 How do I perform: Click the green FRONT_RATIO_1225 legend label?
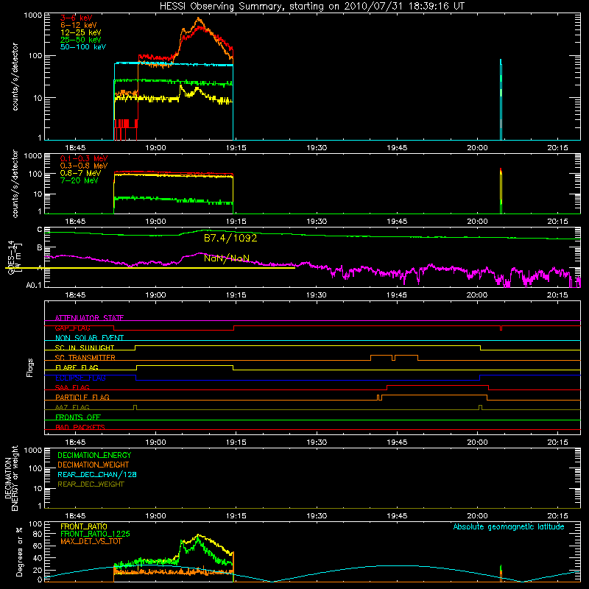click(x=95, y=534)
